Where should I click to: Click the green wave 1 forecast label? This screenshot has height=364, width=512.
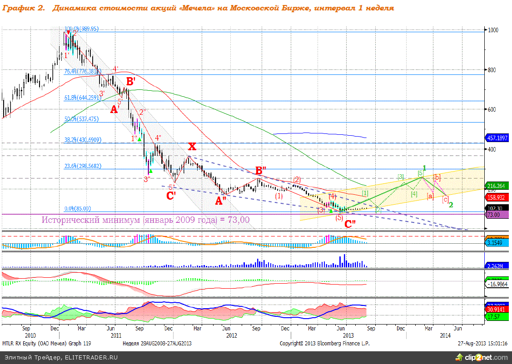pyautogui.click(x=424, y=168)
